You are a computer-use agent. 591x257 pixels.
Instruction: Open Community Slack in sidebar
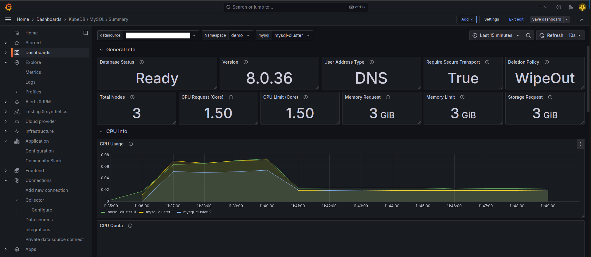44,161
